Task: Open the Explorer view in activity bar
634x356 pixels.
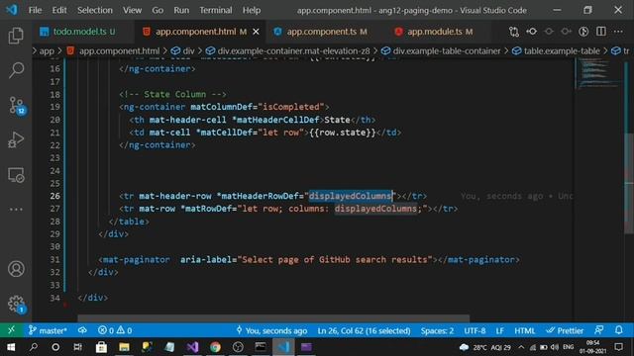Action: coord(16,36)
